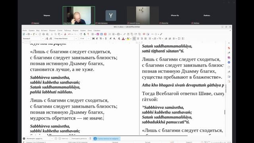The image size is (254, 143).
Task: Create a new document with New icon
Action: pos(24,34)
